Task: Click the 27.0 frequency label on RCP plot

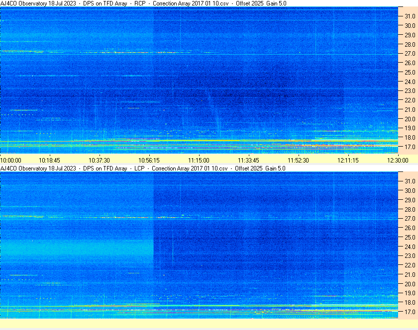Action: [x=410, y=54]
